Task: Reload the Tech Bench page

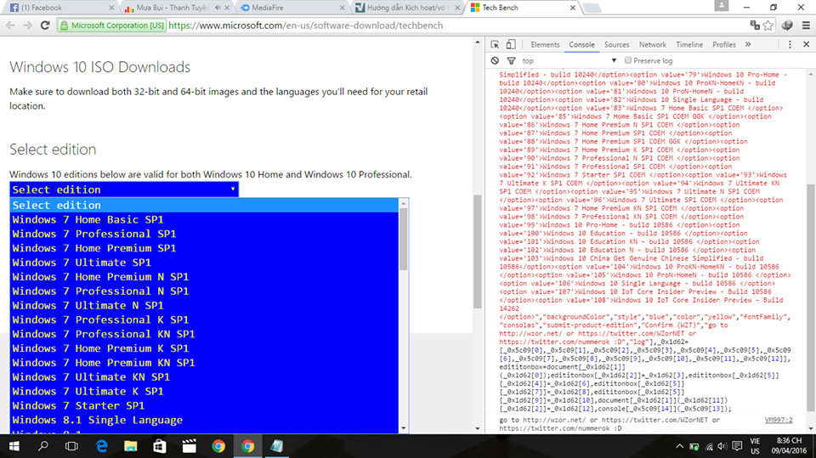Action: (x=45, y=25)
